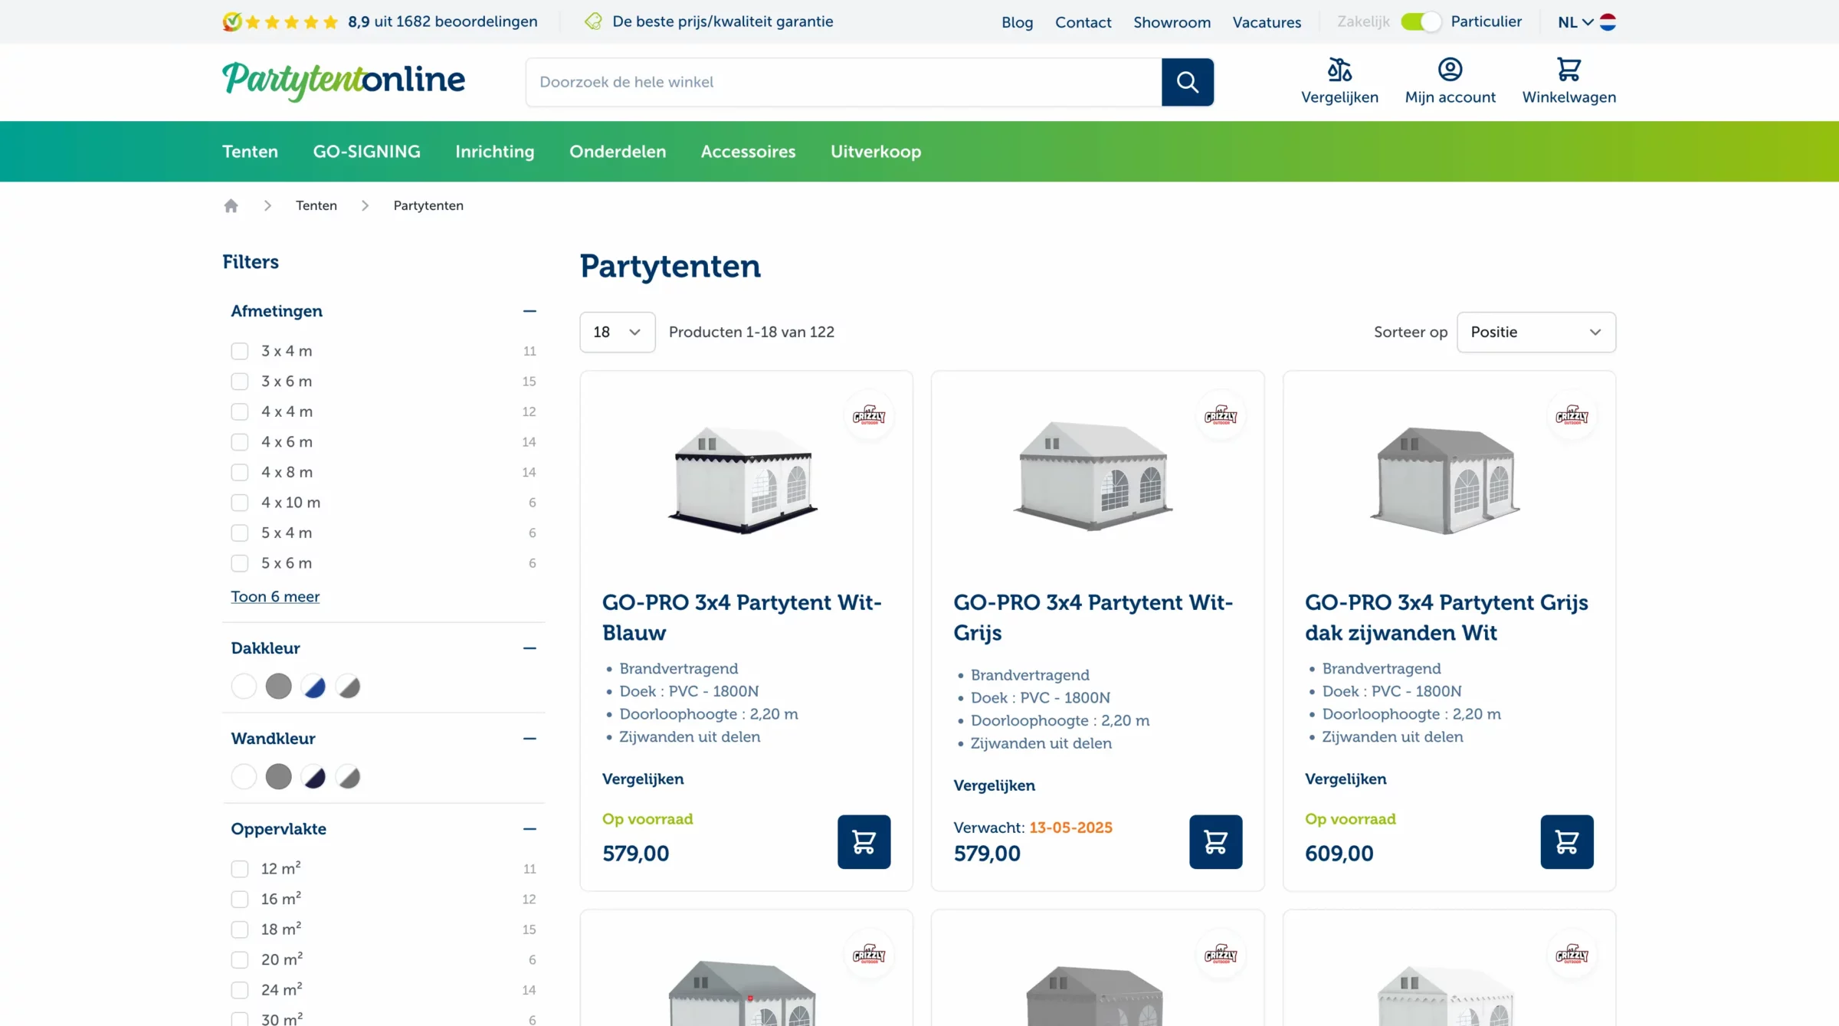The image size is (1839, 1026).
Task: Click Grizzly badge on Grijs dak tent card
Action: (1572, 415)
